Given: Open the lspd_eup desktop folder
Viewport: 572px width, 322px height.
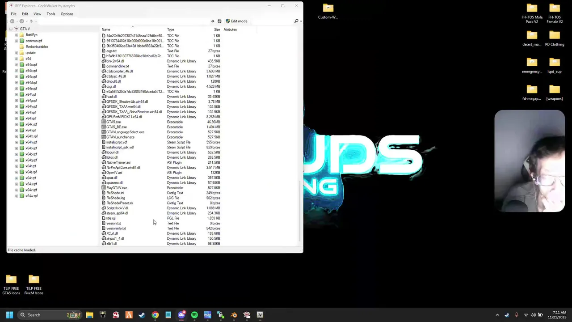Looking at the screenshot, I should pos(555,66).
